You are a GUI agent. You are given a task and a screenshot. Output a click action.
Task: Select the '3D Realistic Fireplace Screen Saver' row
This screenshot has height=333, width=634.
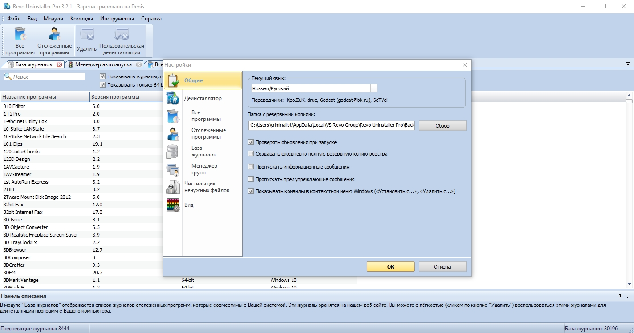click(81, 235)
